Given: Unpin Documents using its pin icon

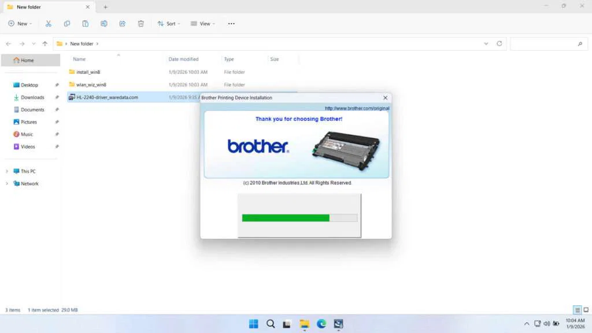Looking at the screenshot, I should pos(56,109).
